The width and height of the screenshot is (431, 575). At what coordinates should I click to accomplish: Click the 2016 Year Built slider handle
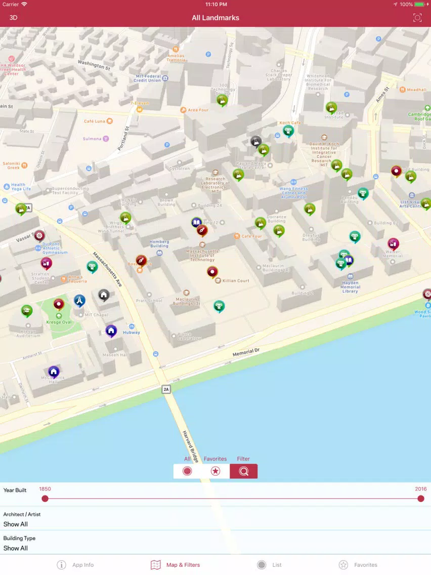421,499
